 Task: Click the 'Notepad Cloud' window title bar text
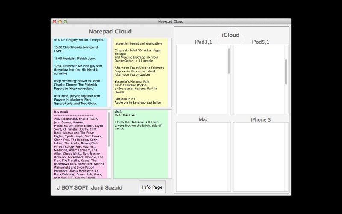(171, 21)
